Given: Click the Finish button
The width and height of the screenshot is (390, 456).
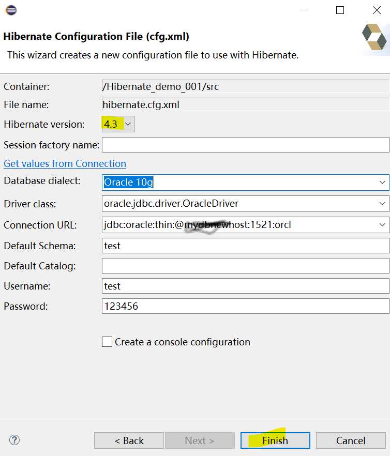Looking at the screenshot, I should 275,440.
